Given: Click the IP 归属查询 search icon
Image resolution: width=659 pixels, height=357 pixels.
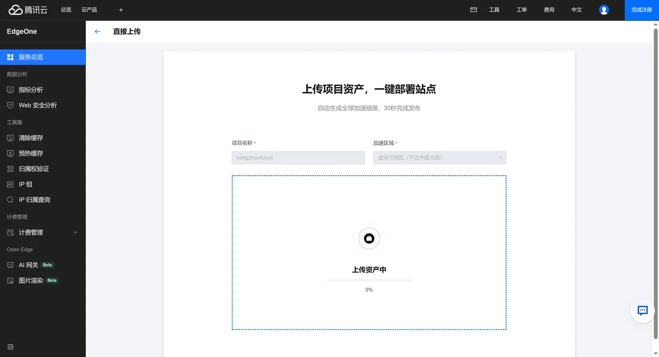Looking at the screenshot, I should tap(10, 199).
